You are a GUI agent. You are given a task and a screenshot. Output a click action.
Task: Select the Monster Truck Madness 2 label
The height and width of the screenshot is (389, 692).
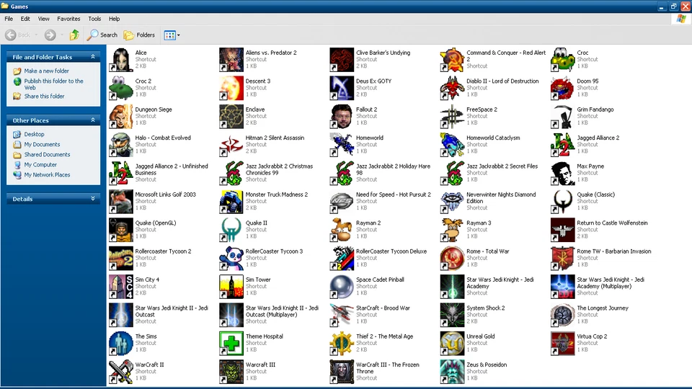coord(277,194)
